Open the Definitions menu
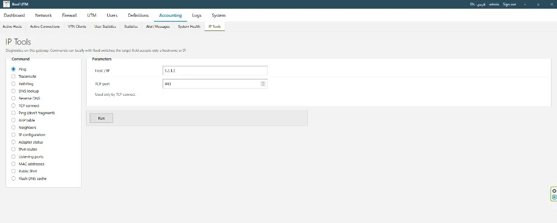557x223 pixels. pos(138,15)
